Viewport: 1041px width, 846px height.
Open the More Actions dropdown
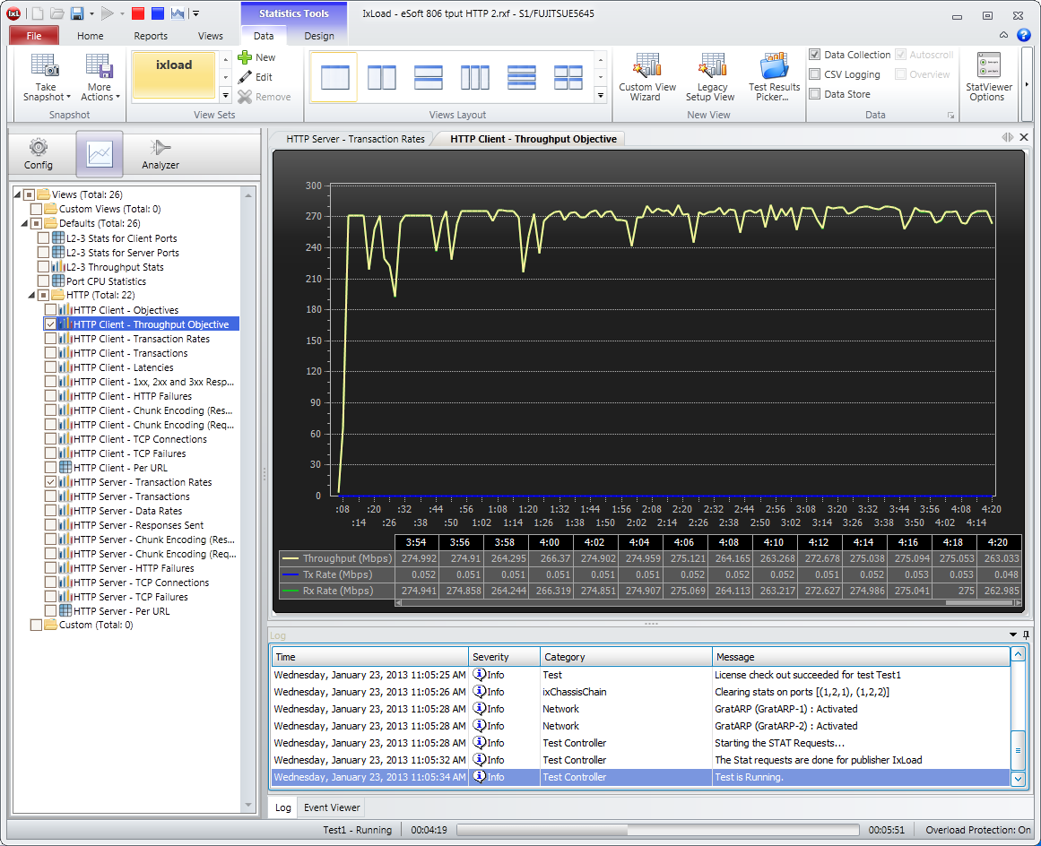pyautogui.click(x=100, y=77)
